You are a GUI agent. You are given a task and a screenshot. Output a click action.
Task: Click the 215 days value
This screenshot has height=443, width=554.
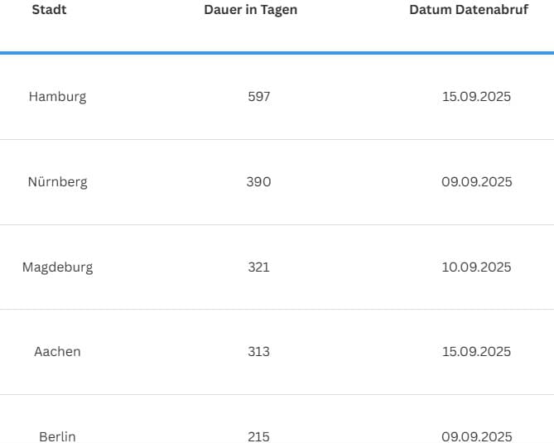tap(258, 436)
